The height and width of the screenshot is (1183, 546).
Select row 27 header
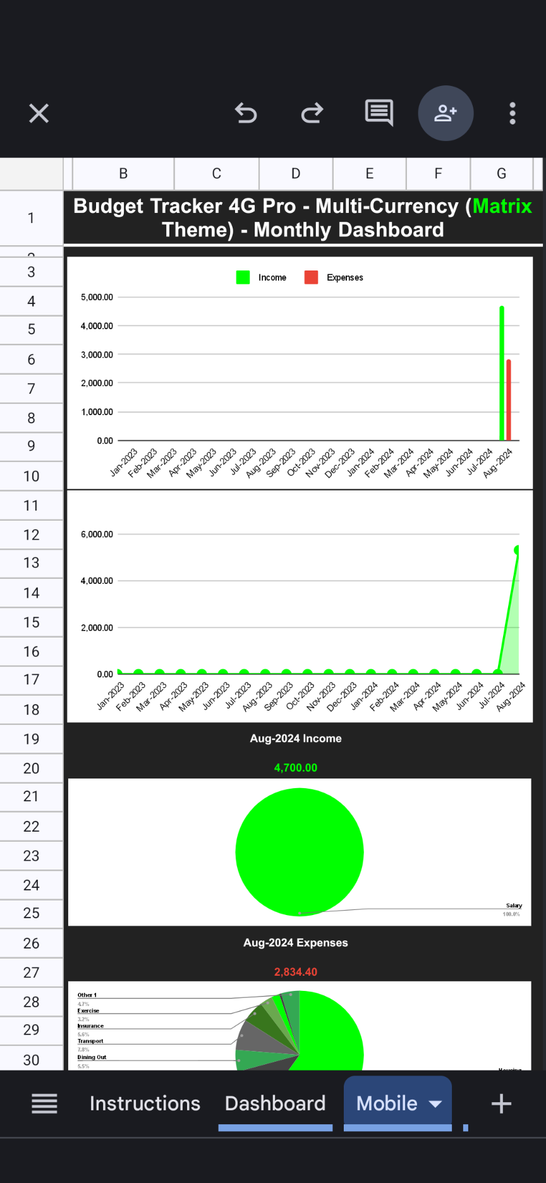31,973
